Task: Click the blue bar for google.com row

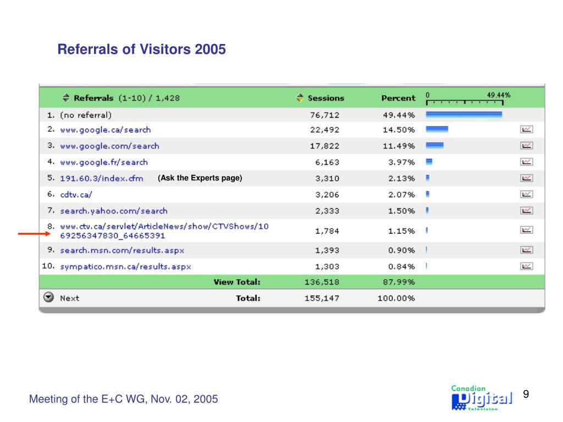Action: coord(435,145)
